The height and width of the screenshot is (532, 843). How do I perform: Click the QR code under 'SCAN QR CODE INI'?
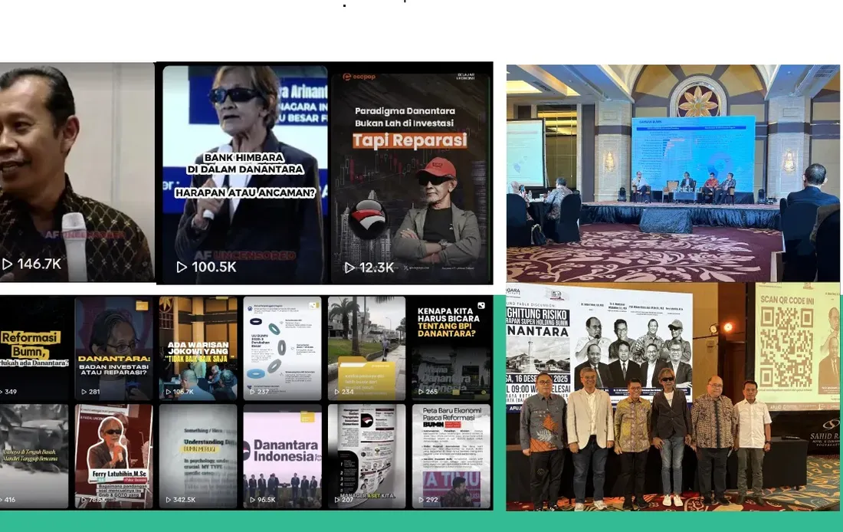(x=786, y=347)
